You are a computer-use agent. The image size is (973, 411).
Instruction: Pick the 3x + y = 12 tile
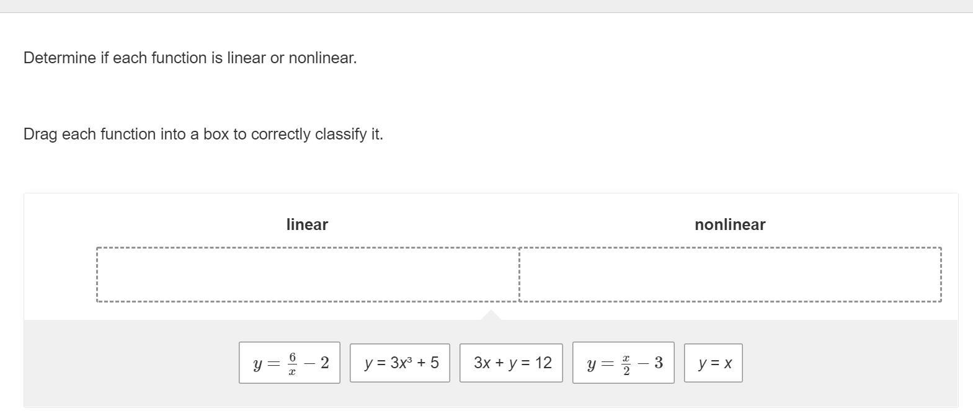(511, 363)
